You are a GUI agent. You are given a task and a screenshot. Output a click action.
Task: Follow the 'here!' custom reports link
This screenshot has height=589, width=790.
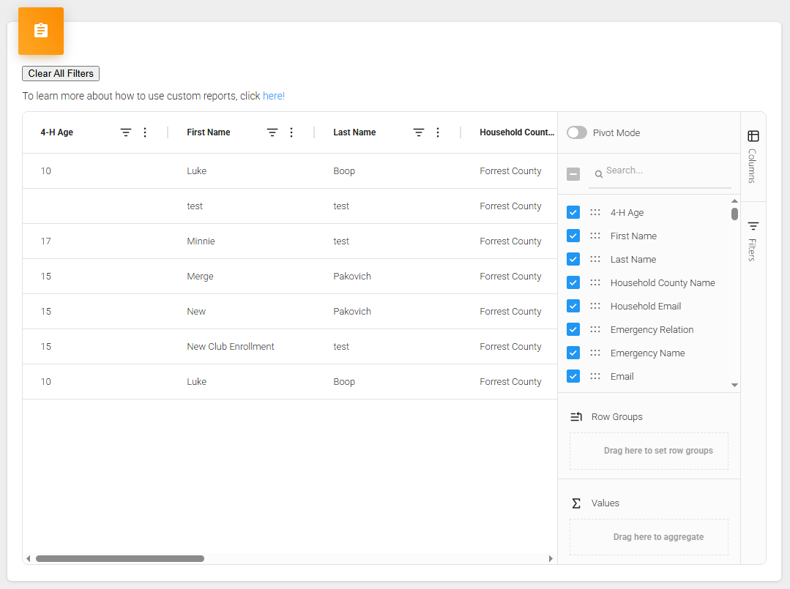click(x=274, y=96)
